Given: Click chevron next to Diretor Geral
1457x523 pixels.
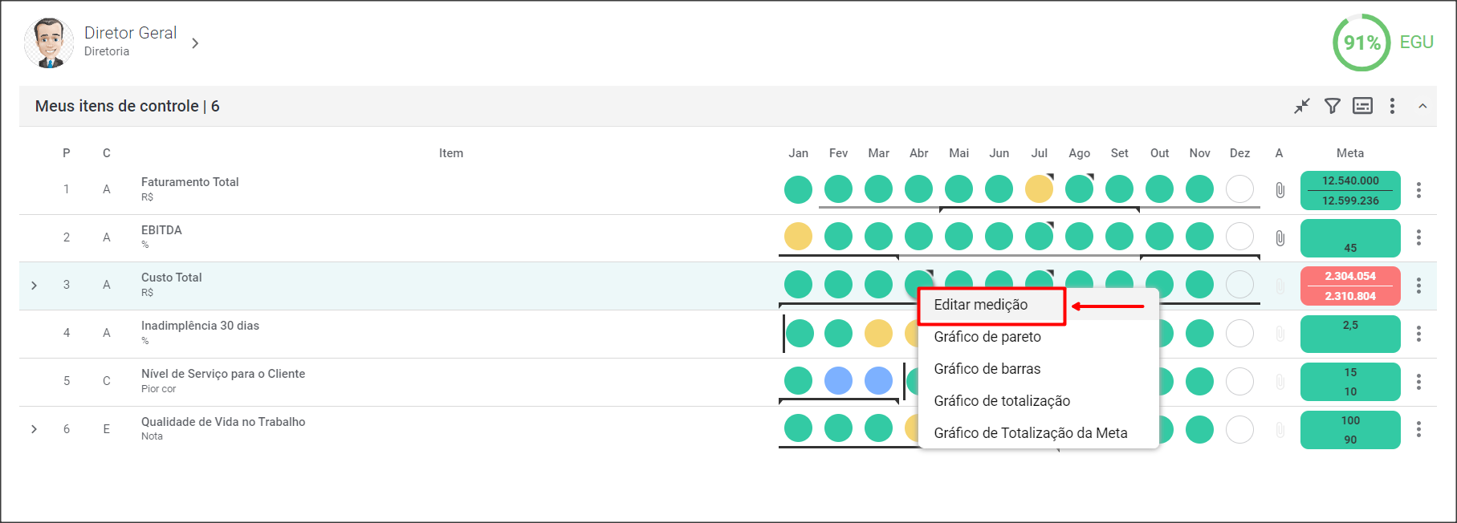Looking at the screenshot, I should tap(195, 43).
